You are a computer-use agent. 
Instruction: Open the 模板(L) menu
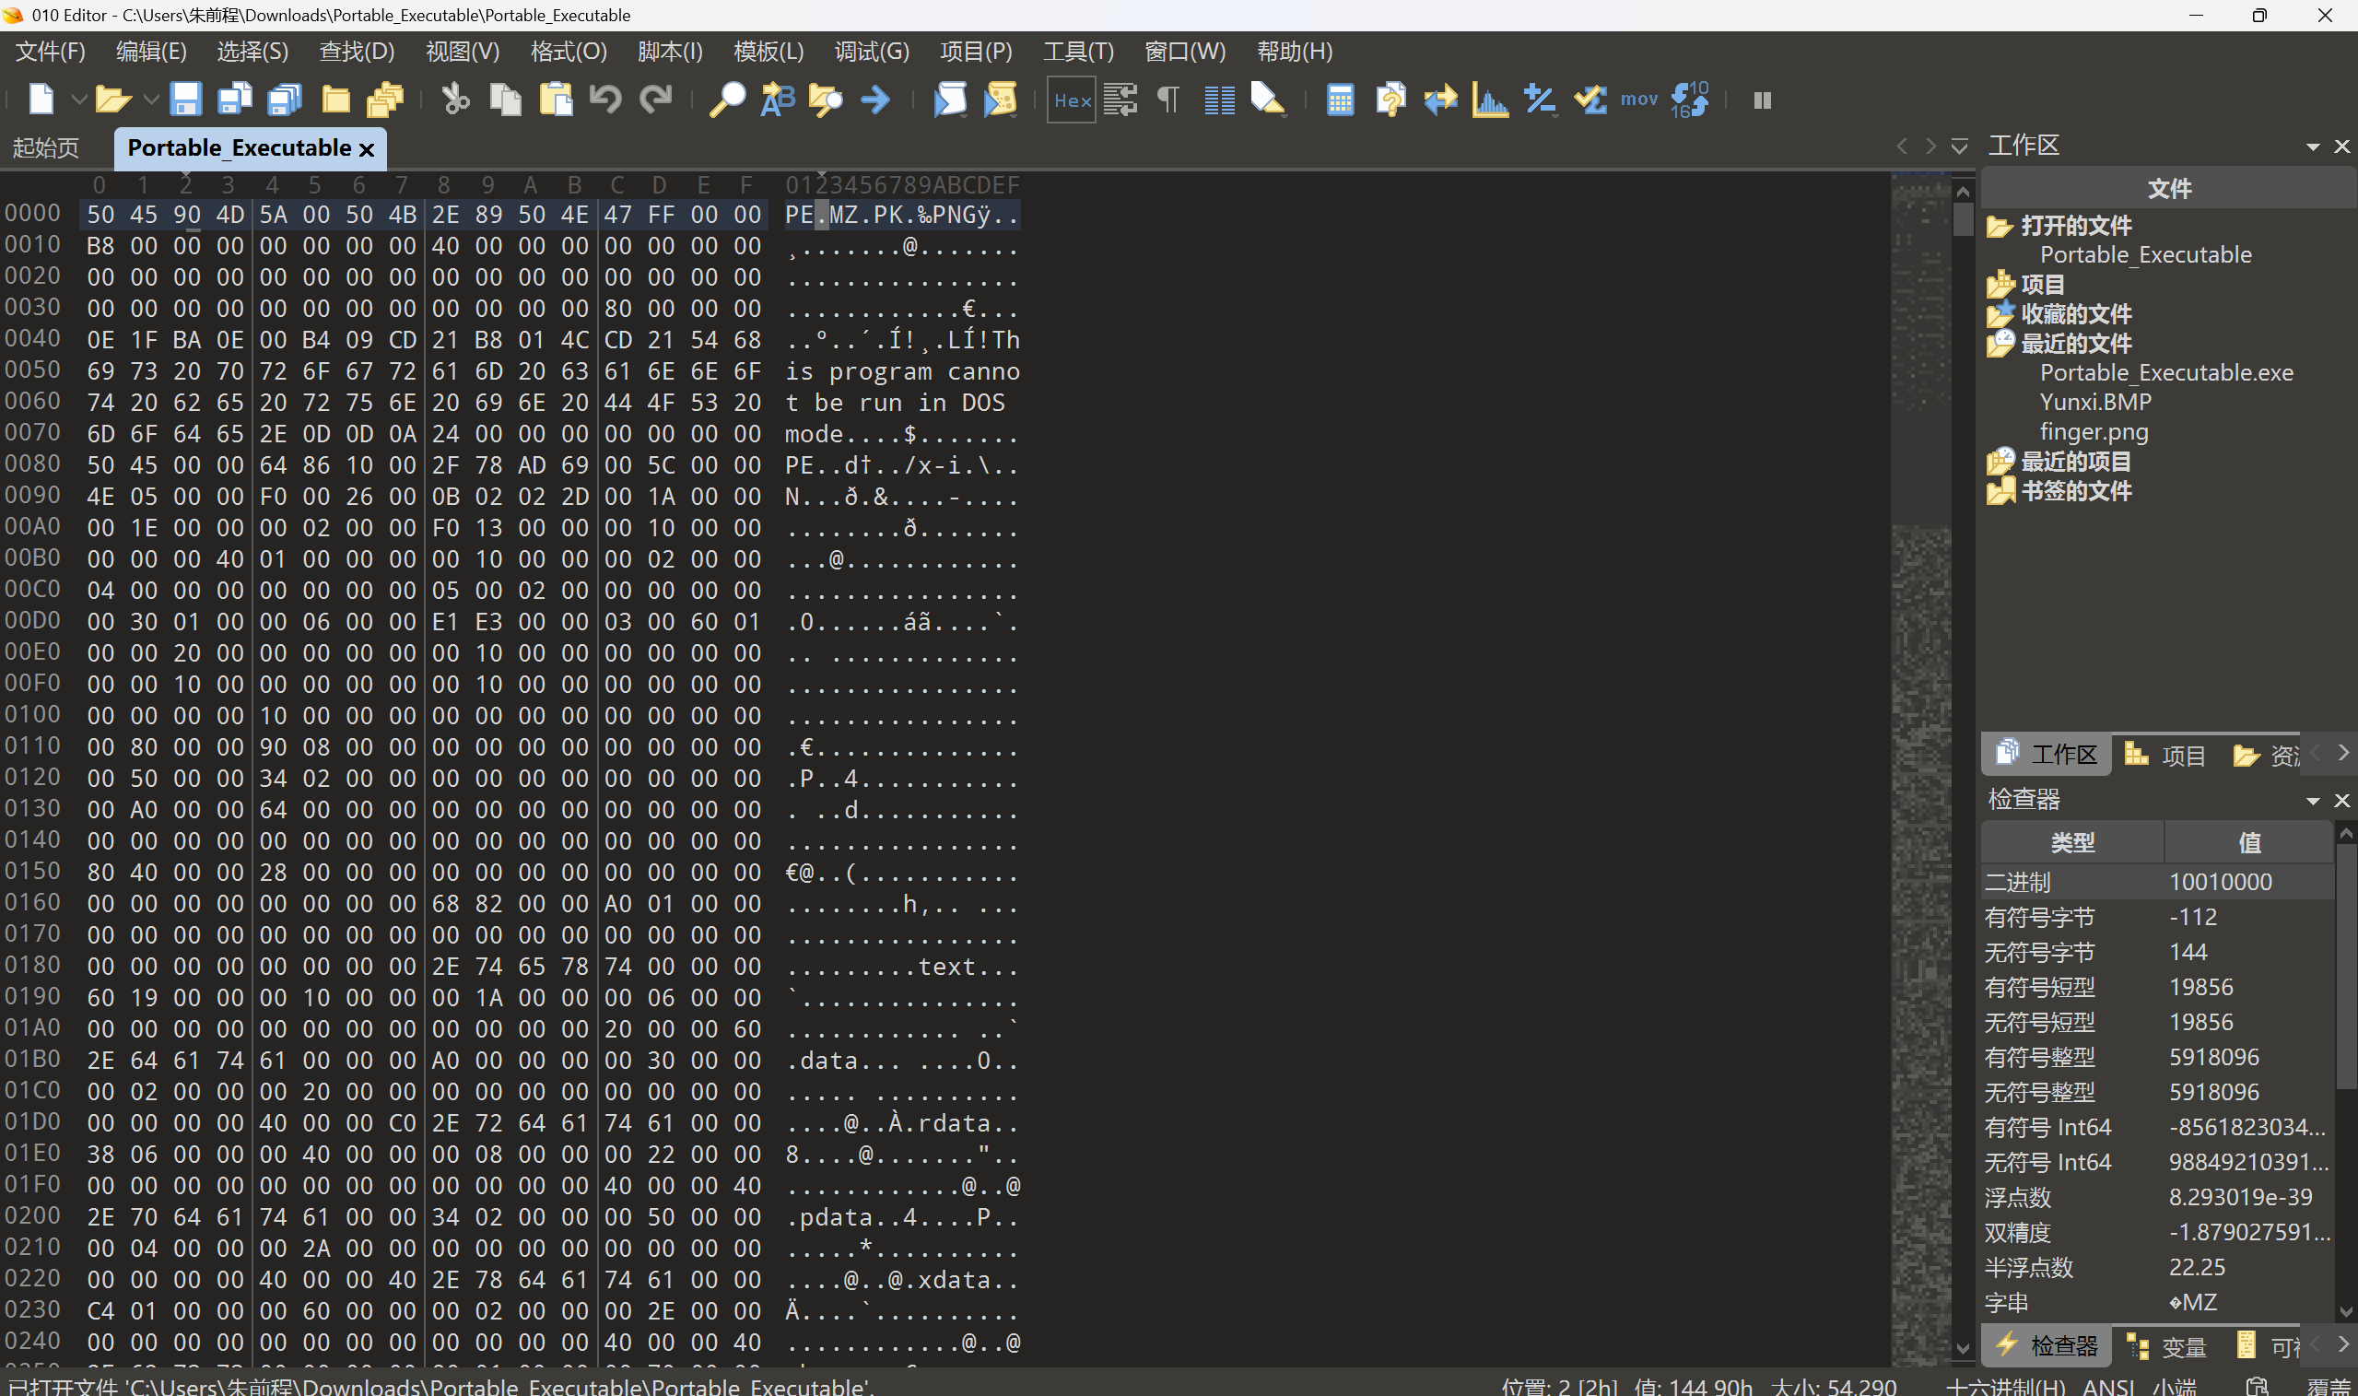(768, 52)
